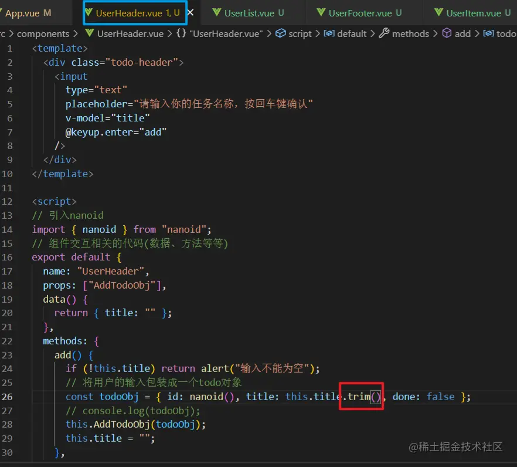
Task: Click the data() function declaration
Action: 65,299
